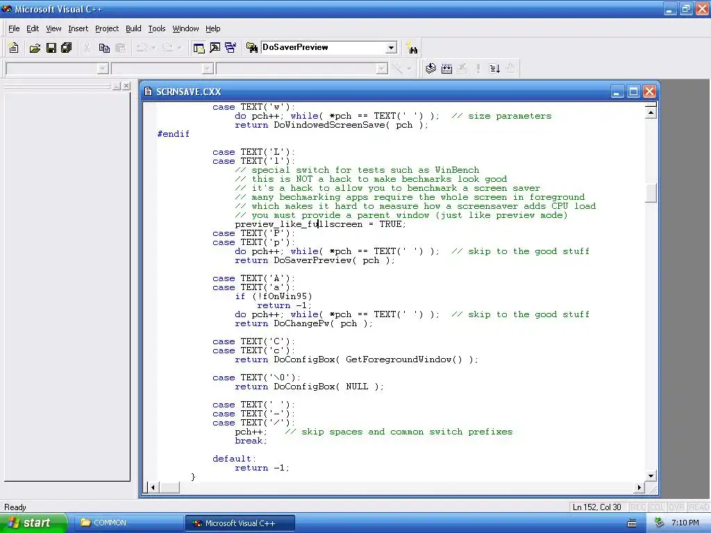The width and height of the screenshot is (711, 533).
Task: Click the OVR indicator in status bar
Action: coord(675,507)
